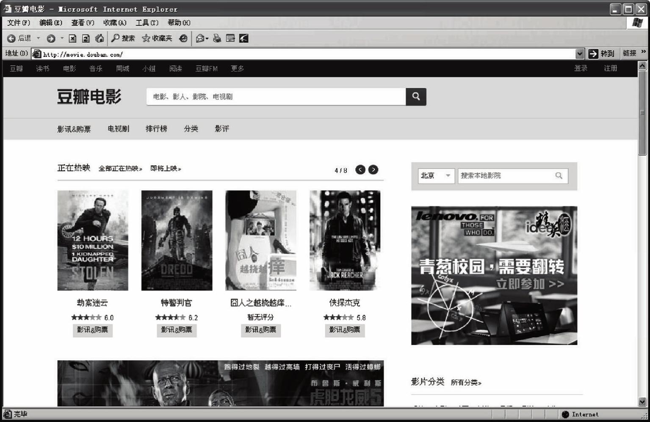Open the 北京 city dropdown
The image size is (650, 422).
pos(436,175)
